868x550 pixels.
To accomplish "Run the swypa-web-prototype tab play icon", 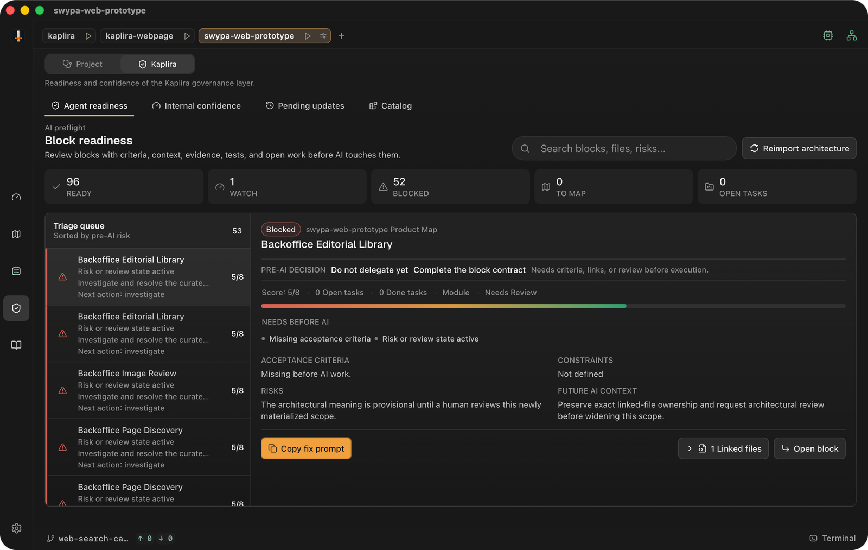I will (308, 36).
